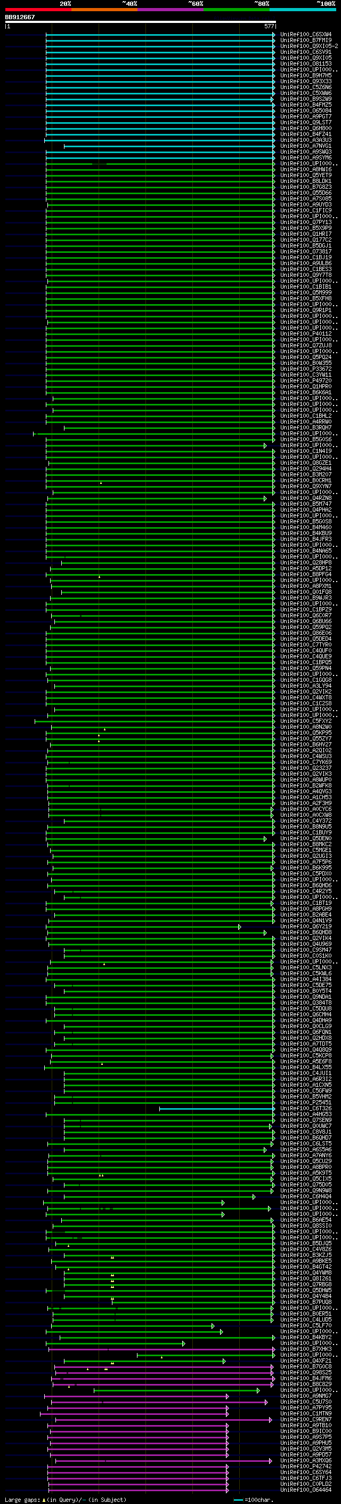The image size is (341, 1504).
Task: Click the red 20% identity legend bar
Action: coord(38,10)
